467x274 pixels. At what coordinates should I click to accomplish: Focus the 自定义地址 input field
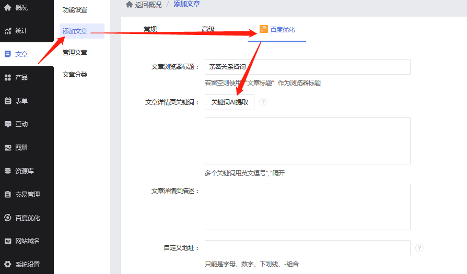point(308,248)
